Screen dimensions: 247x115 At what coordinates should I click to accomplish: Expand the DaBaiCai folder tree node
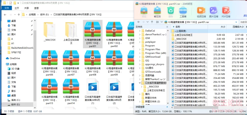(140, 31)
